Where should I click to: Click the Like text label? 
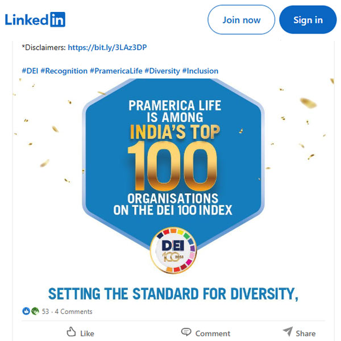coord(88,333)
